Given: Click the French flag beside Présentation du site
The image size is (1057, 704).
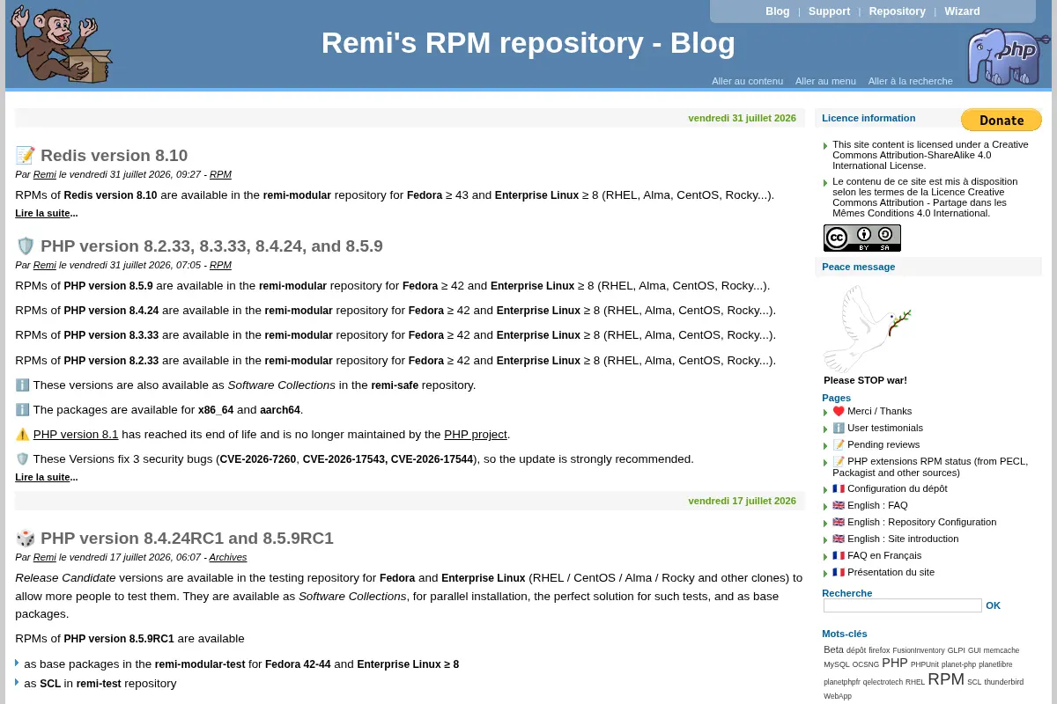Looking at the screenshot, I should click(x=839, y=572).
